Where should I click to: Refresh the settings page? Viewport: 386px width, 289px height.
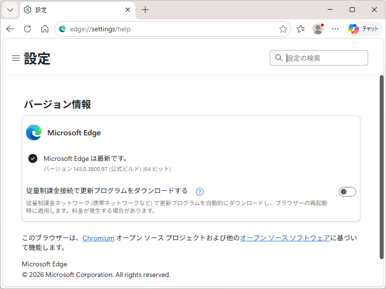click(x=28, y=28)
